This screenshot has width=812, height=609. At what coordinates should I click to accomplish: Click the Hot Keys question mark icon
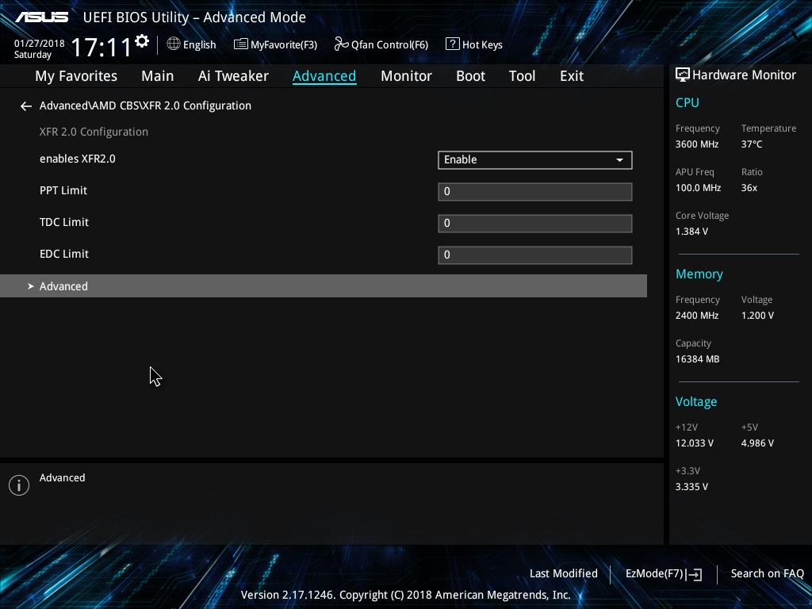pyautogui.click(x=452, y=44)
